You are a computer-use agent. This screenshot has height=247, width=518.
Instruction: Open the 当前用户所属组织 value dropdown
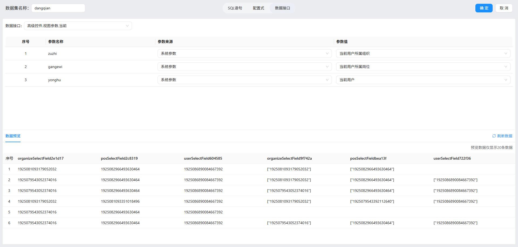[423, 53]
